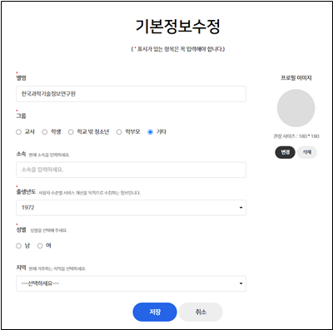The width and height of the screenshot is (333, 330).
Task: Click the 저장 save button
Action: click(155, 312)
